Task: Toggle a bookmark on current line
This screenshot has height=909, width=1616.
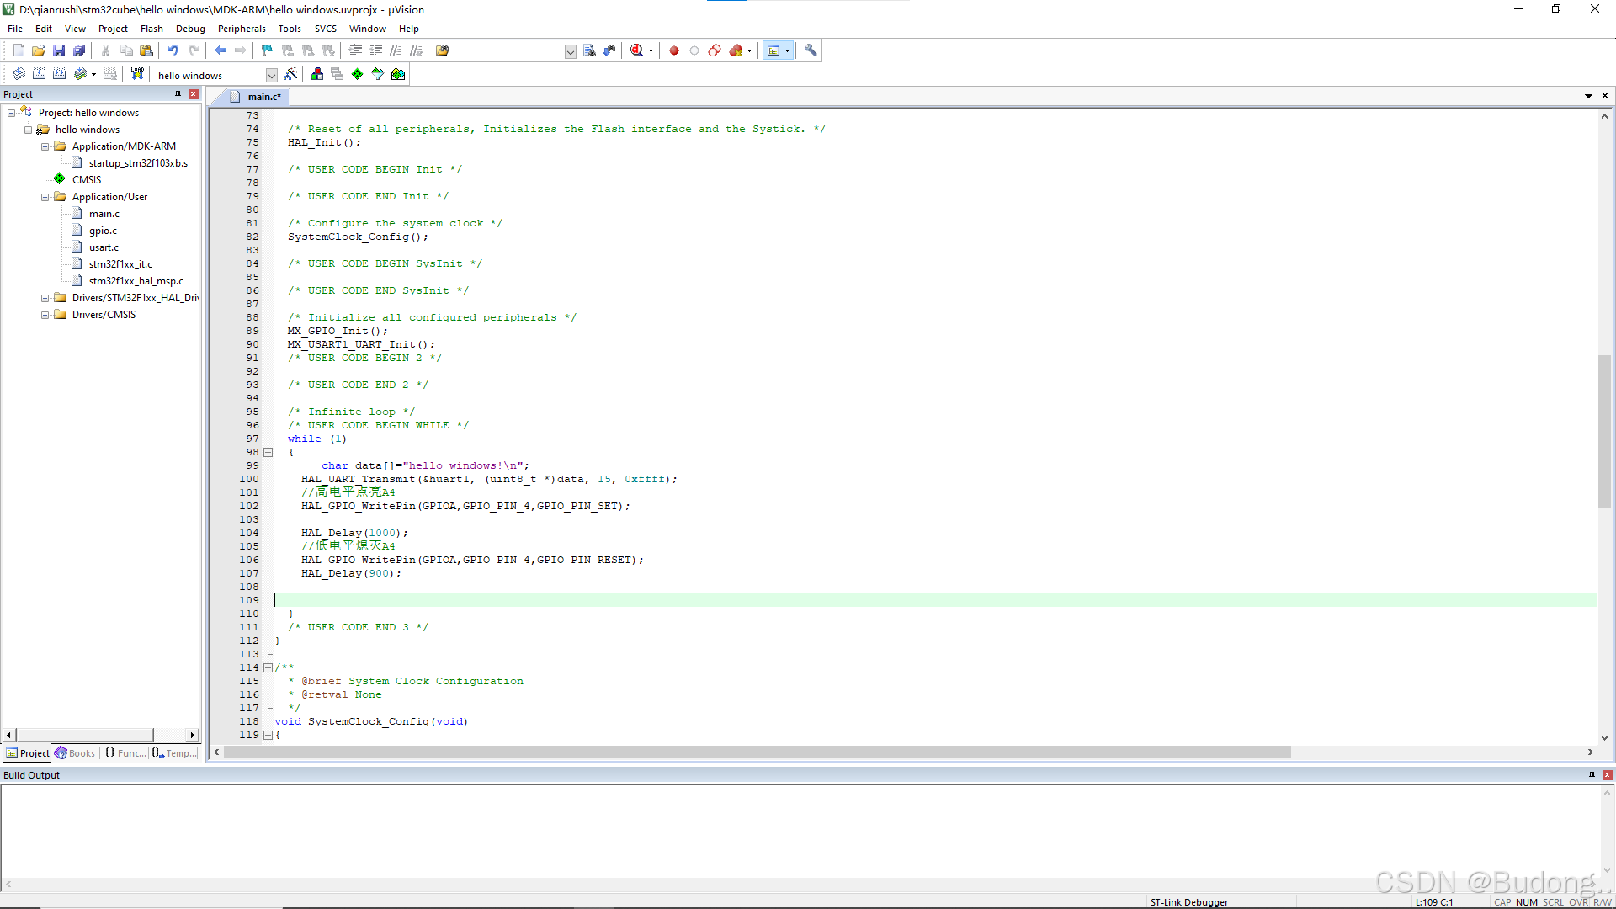Action: coord(266,50)
